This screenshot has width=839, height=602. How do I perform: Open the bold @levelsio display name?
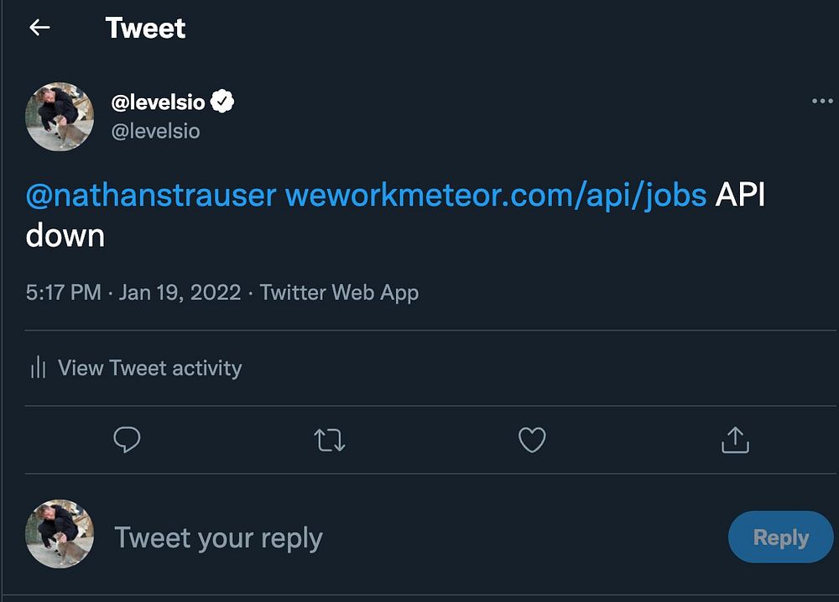158,102
